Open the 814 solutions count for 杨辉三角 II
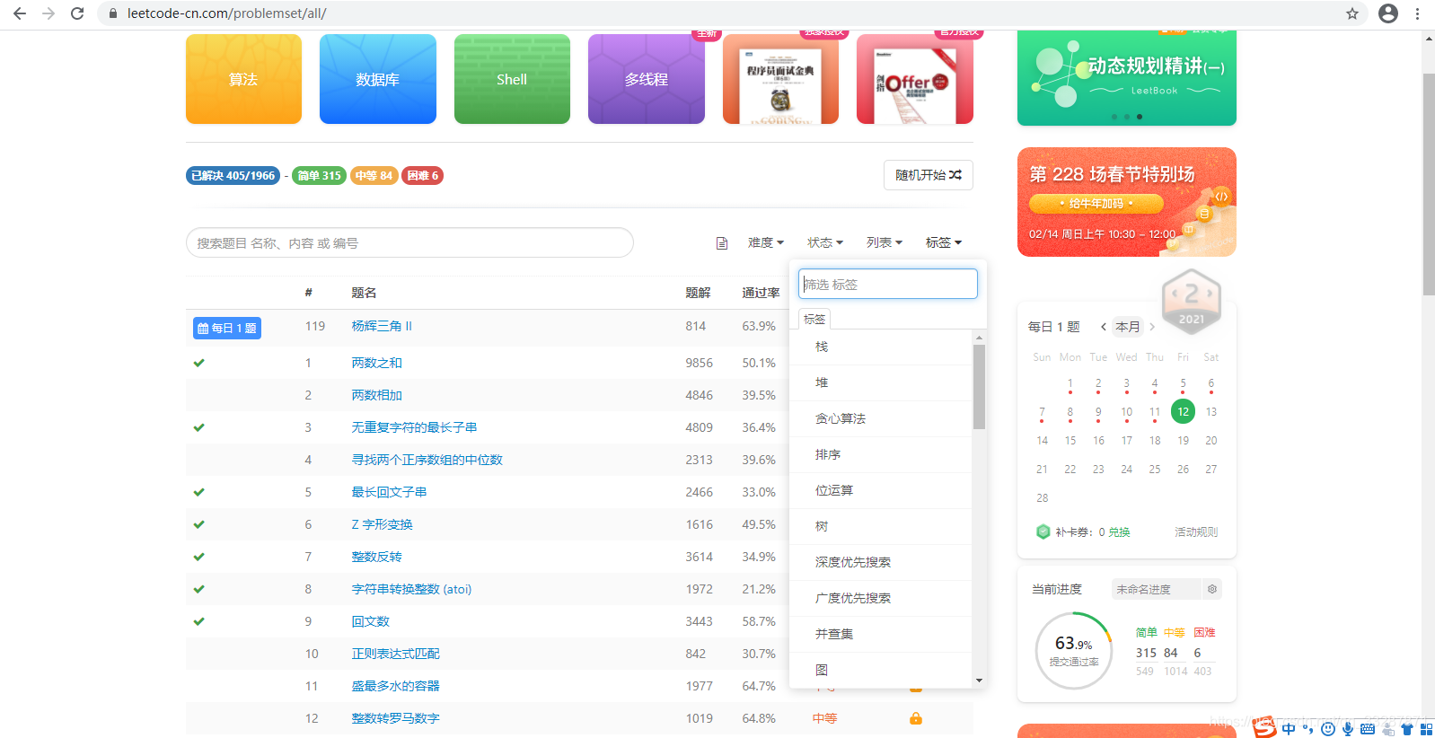The width and height of the screenshot is (1435, 738). [x=696, y=326]
